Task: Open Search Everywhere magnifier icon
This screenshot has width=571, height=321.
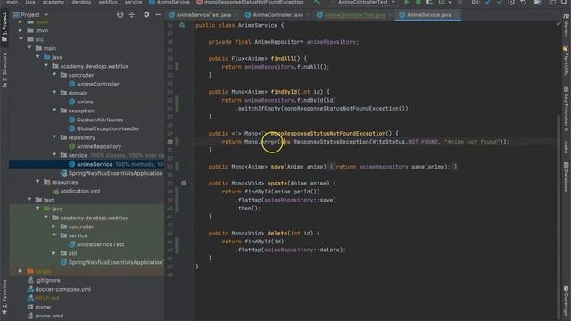Action: pyautogui.click(x=565, y=3)
